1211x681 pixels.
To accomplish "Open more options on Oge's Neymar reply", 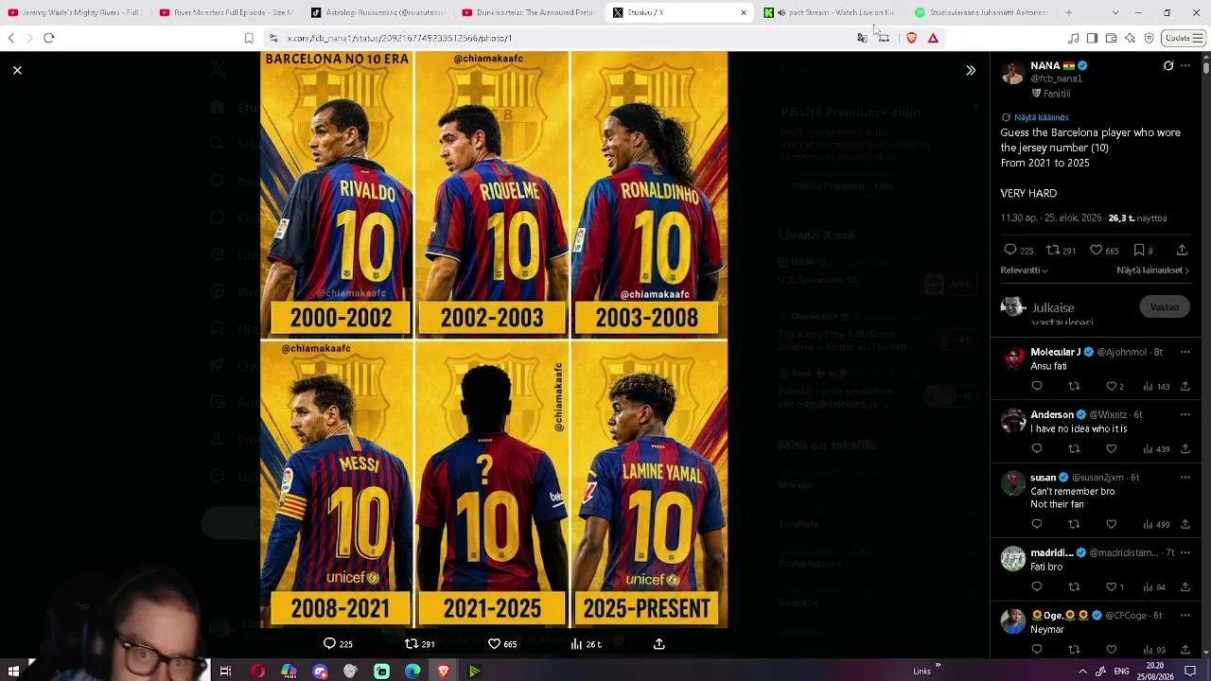I will tap(1185, 615).
